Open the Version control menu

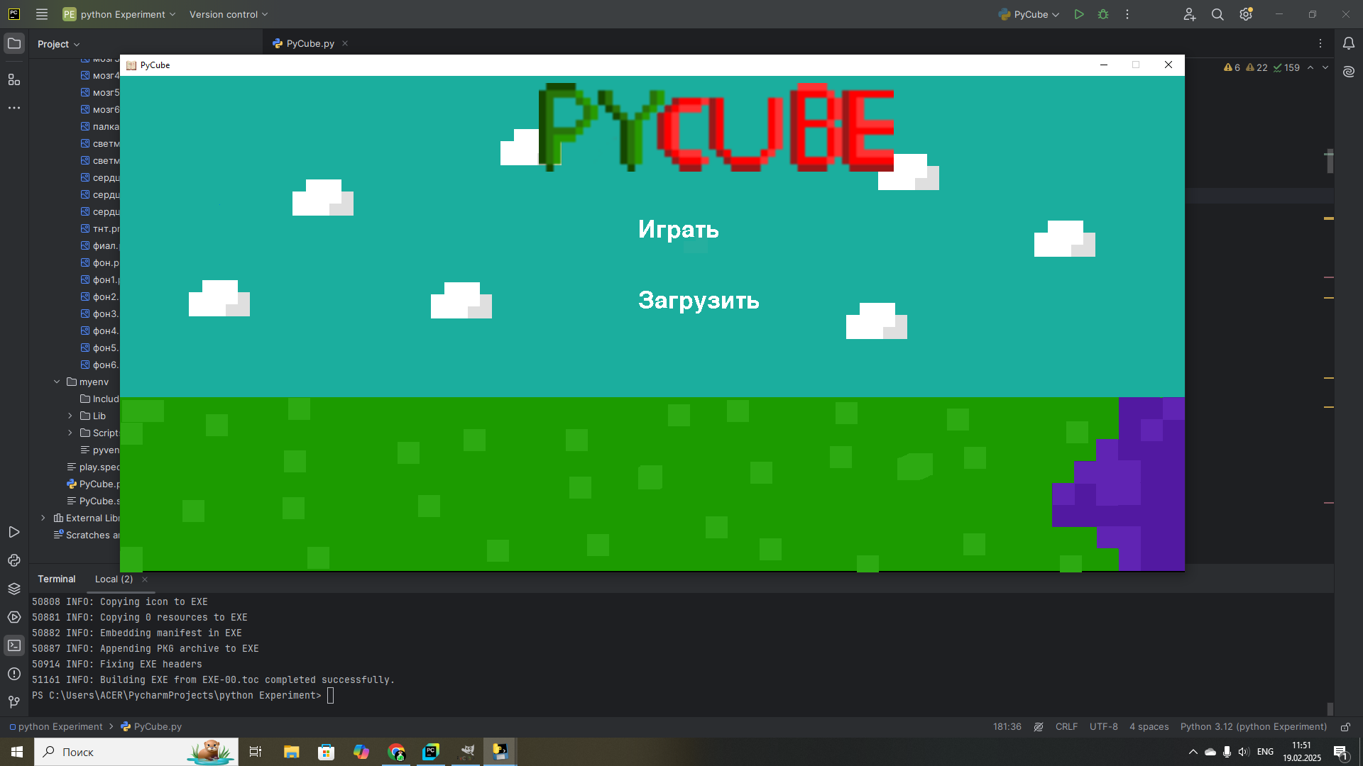pos(229,14)
